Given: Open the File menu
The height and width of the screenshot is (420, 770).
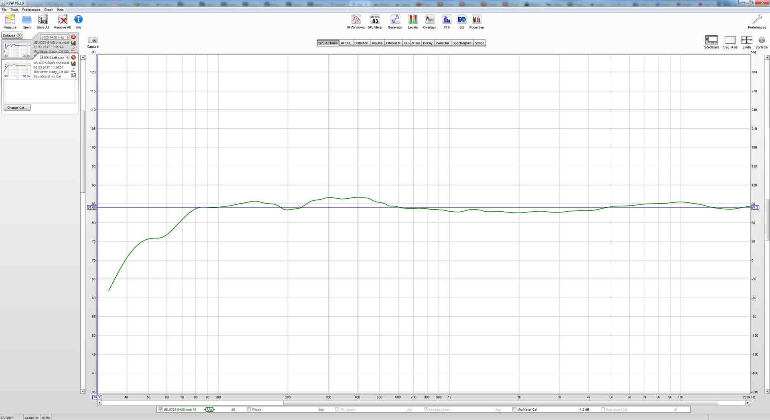Looking at the screenshot, I should [4, 10].
